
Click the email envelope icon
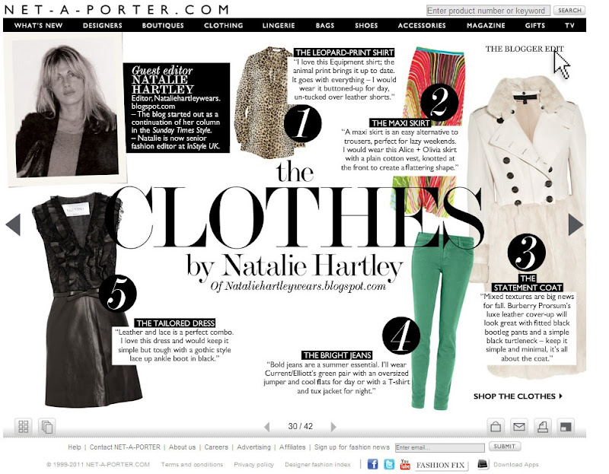point(519,426)
